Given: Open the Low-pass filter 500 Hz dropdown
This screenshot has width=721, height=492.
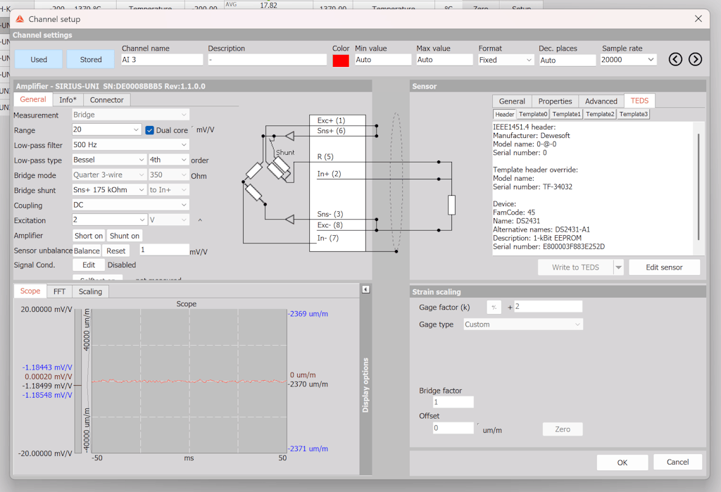Looking at the screenshot, I should click(184, 145).
